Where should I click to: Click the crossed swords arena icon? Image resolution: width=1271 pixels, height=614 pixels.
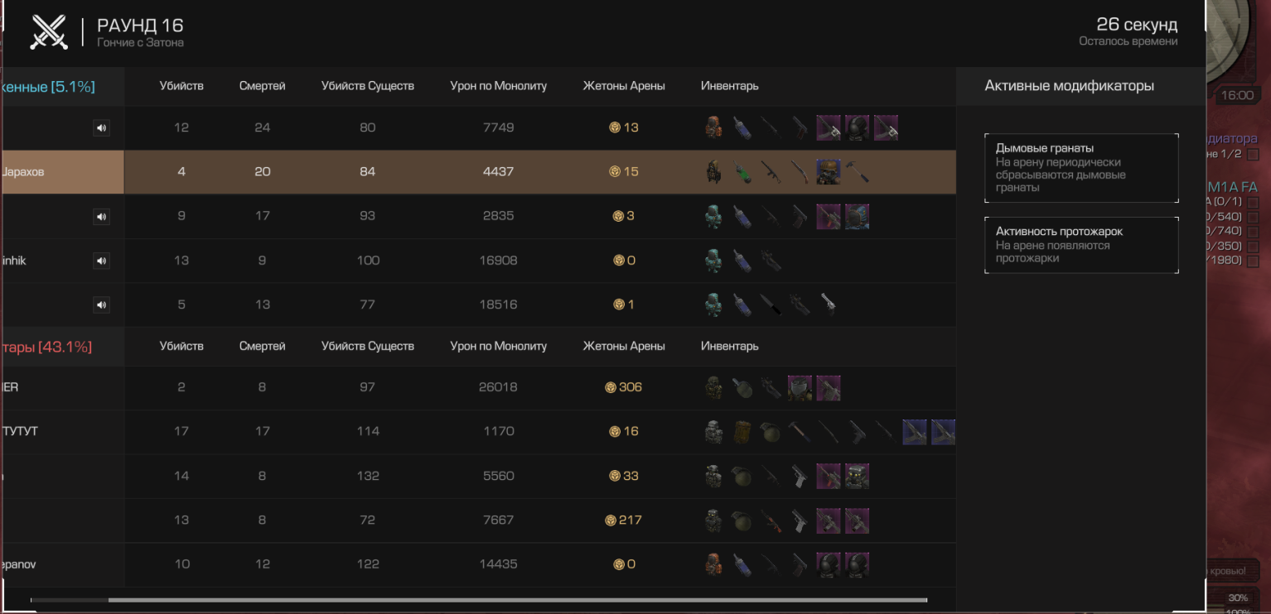point(49,32)
